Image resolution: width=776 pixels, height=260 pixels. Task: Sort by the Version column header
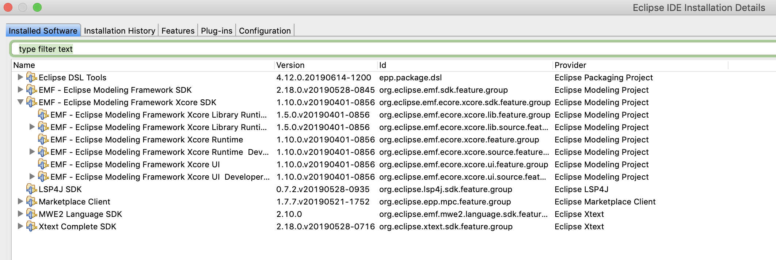click(x=326, y=65)
